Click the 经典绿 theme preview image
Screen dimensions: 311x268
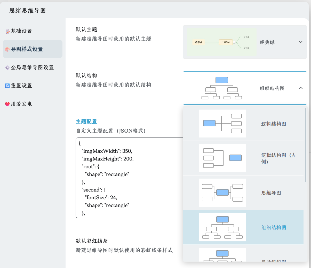pyautogui.click(x=221, y=42)
